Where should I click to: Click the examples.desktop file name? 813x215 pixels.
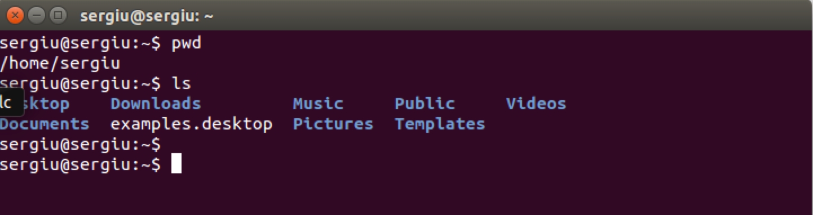click(x=192, y=124)
